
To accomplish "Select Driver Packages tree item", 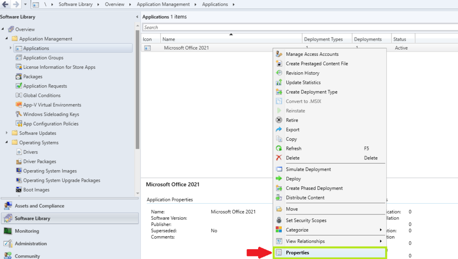I will (x=40, y=161).
